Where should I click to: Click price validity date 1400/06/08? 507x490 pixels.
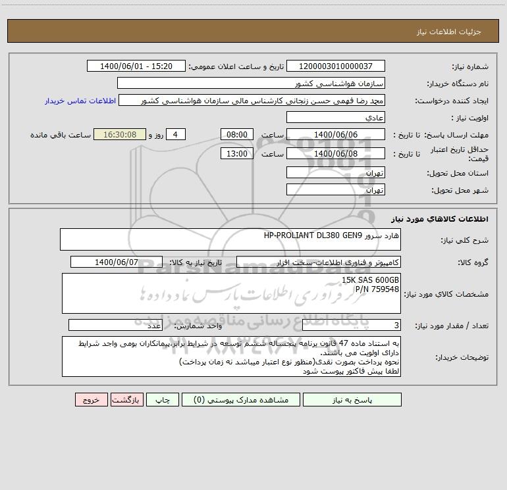336,154
